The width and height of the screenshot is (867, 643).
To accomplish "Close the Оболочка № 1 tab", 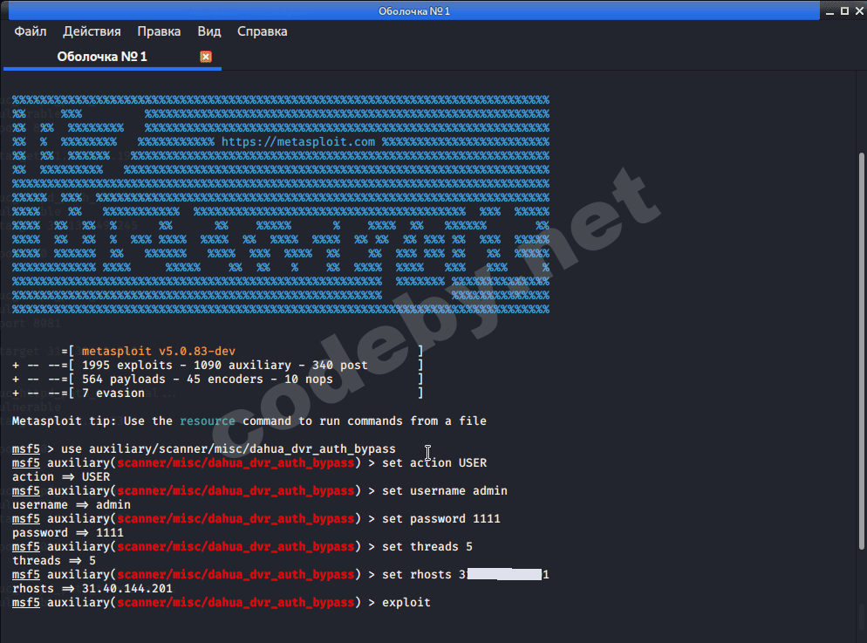I will [x=206, y=57].
